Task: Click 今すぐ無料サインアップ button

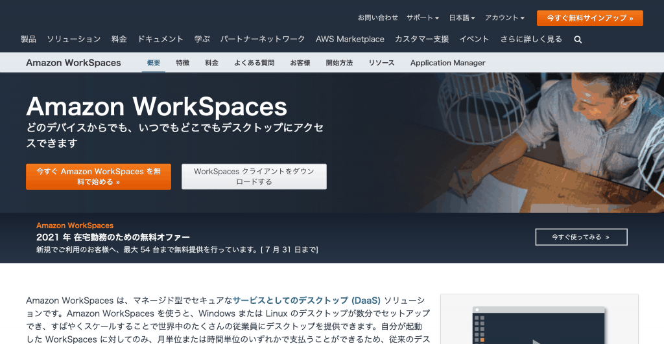Action: pyautogui.click(x=589, y=18)
